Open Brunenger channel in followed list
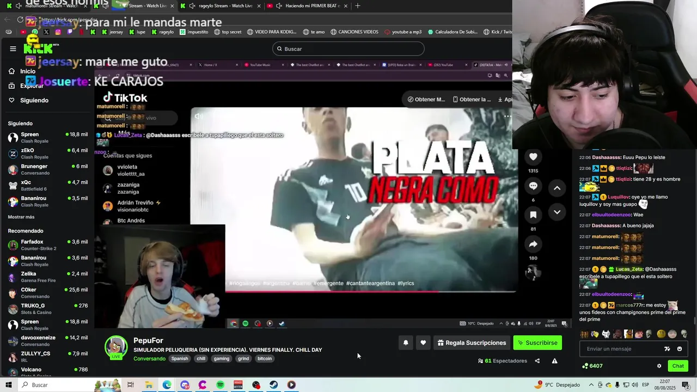This screenshot has width=697, height=392. pyautogui.click(x=48, y=169)
